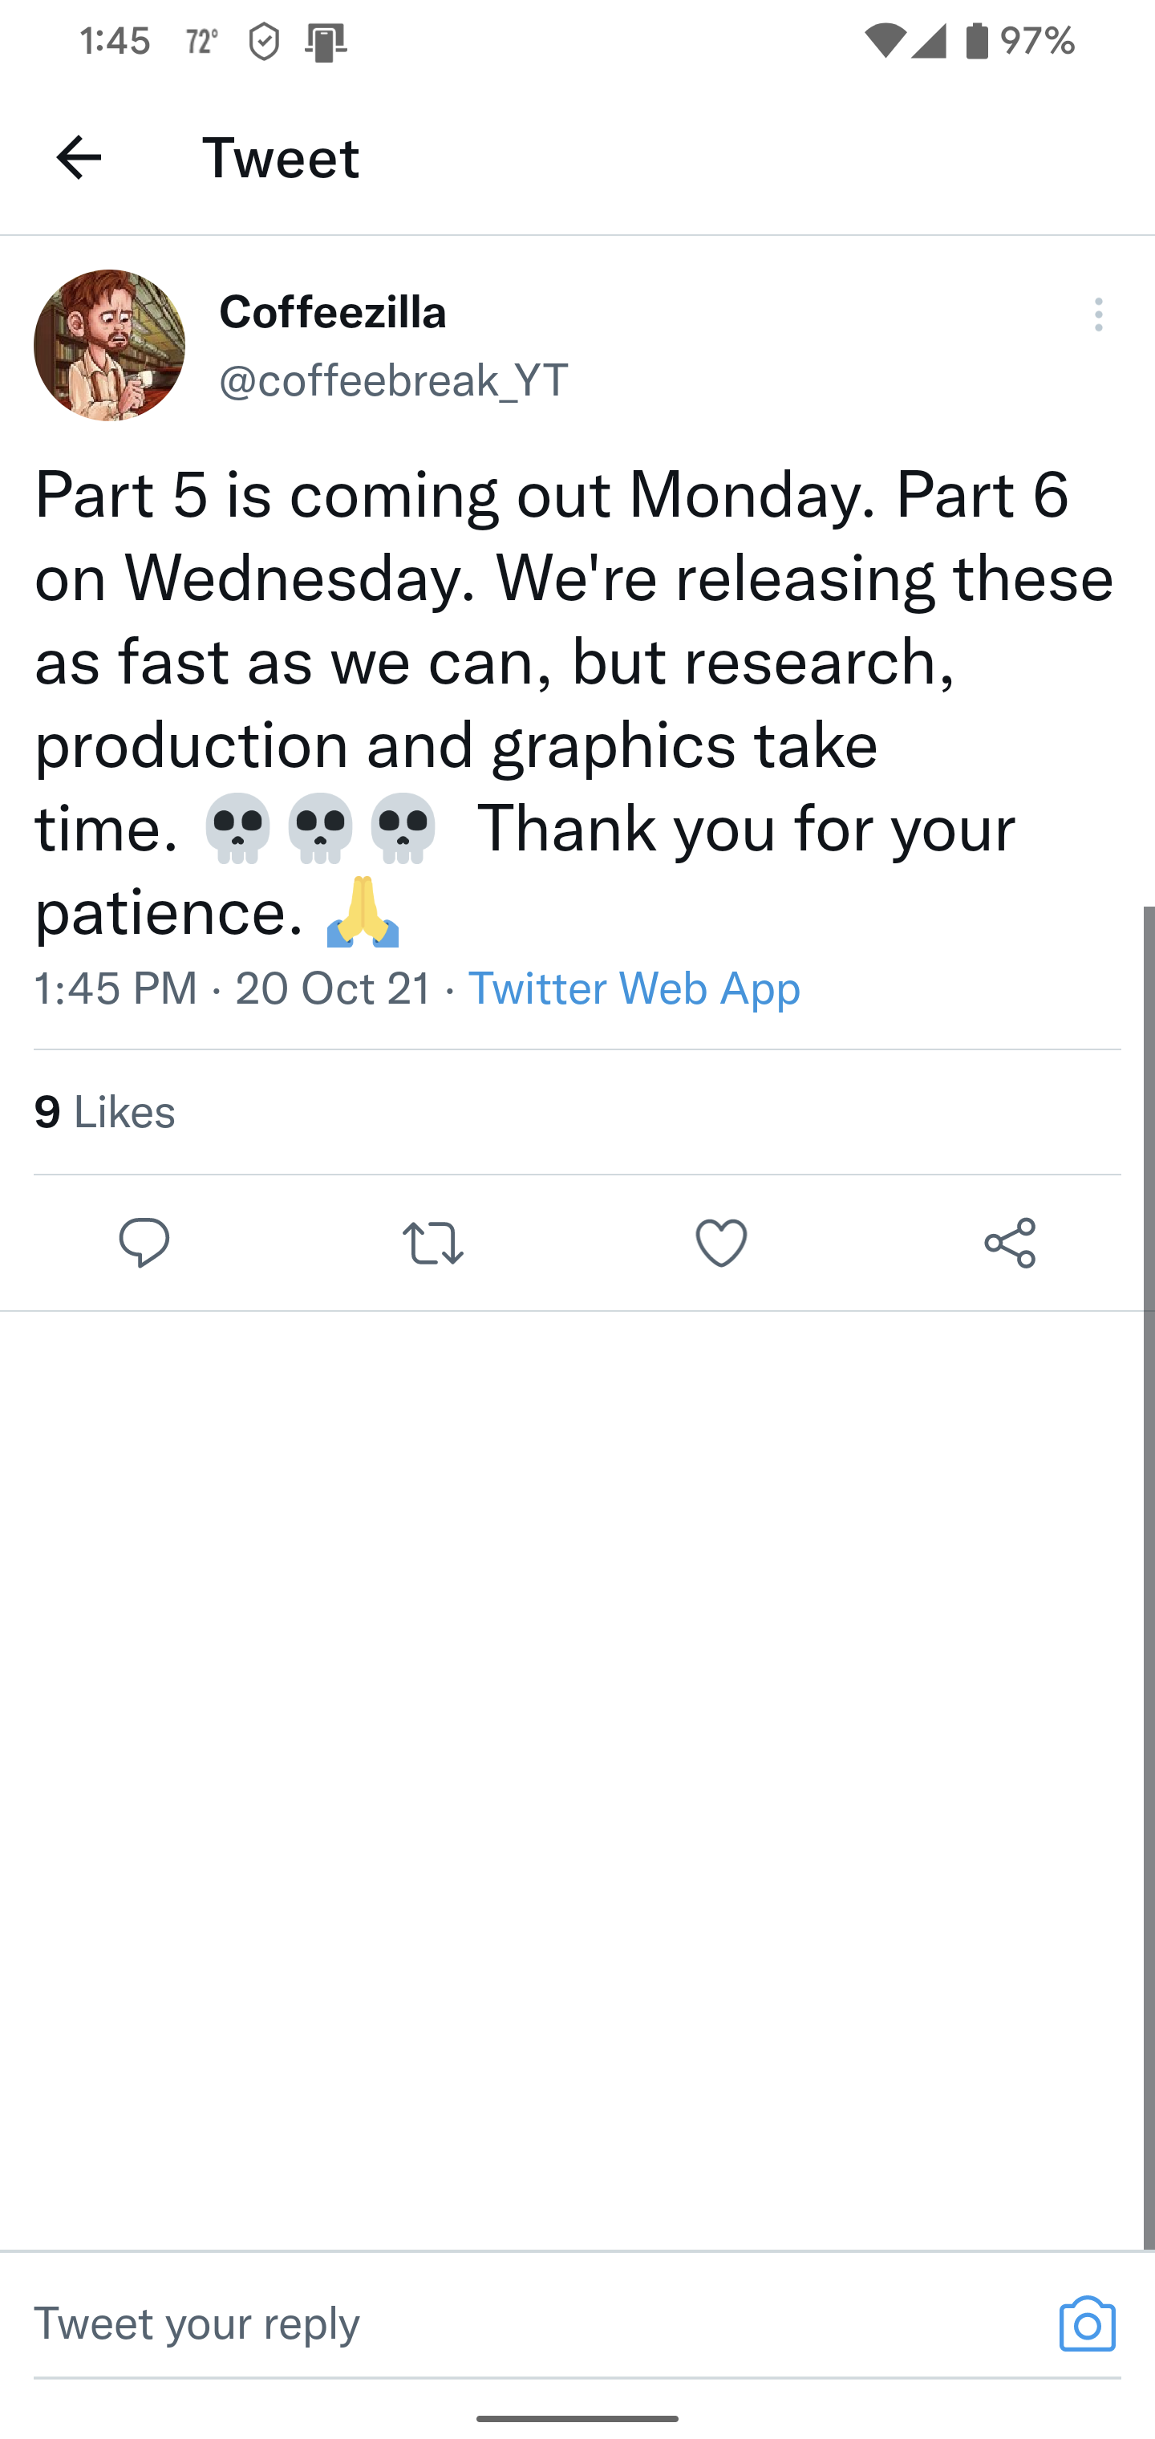The width and height of the screenshot is (1155, 2439).
Task: Tap the reply speech bubble icon
Action: coord(144,1242)
